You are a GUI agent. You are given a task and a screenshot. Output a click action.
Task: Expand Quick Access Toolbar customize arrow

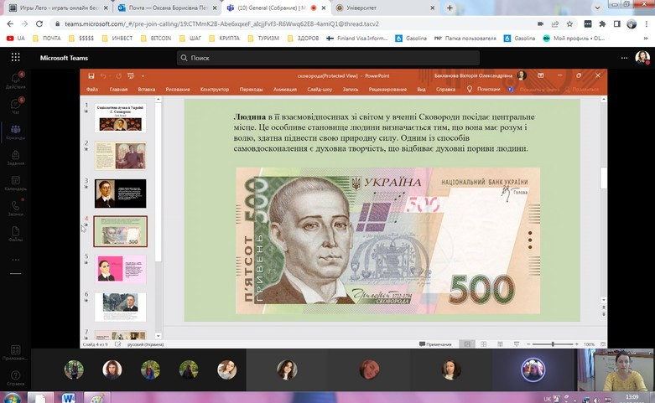143,76
